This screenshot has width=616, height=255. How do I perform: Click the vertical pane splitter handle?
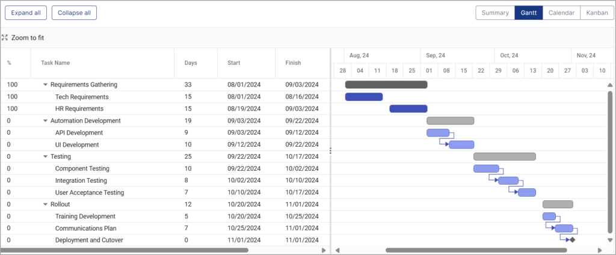point(330,151)
